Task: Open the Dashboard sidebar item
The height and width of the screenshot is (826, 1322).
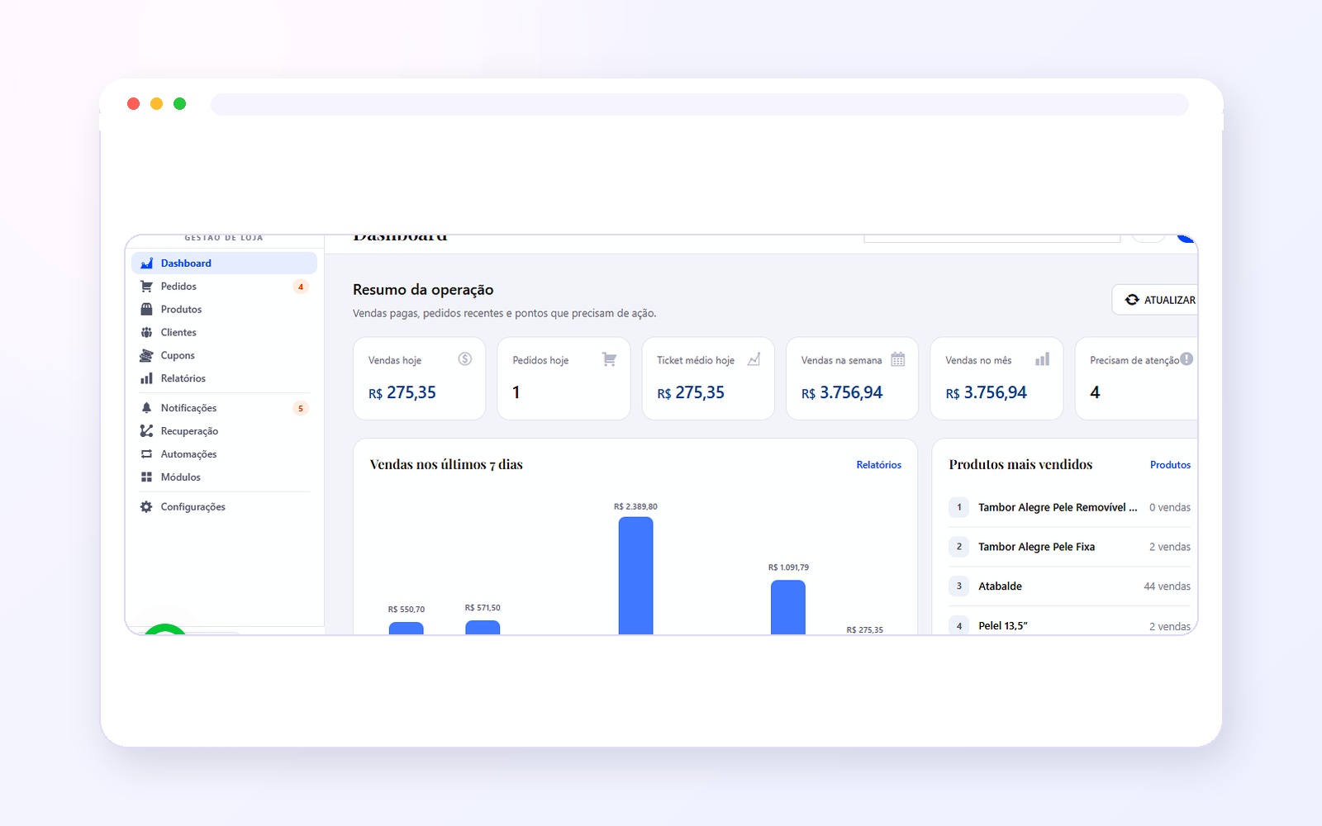Action: (x=224, y=263)
